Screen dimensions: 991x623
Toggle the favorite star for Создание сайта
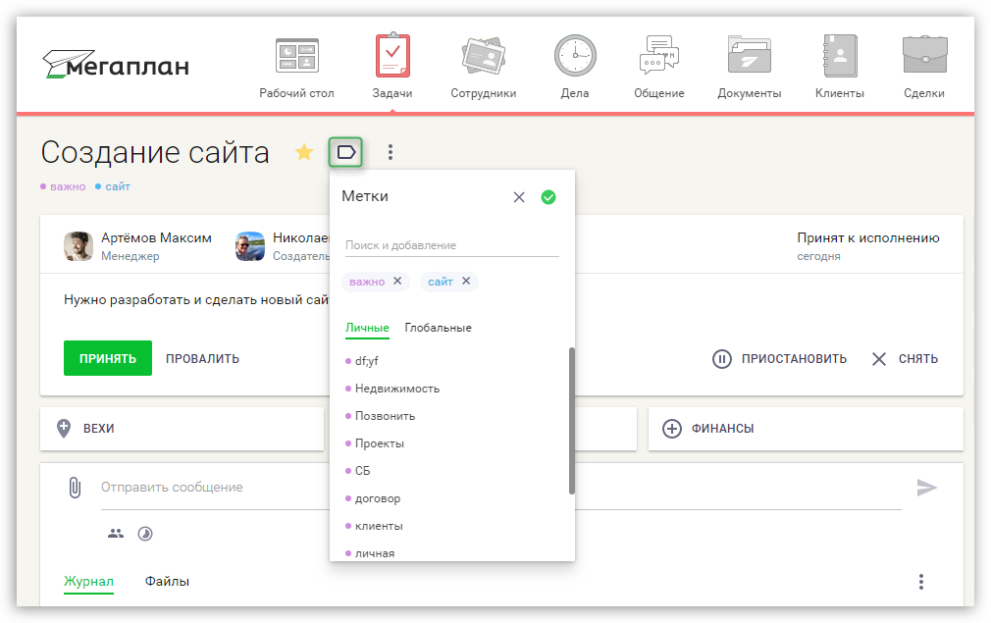click(304, 152)
